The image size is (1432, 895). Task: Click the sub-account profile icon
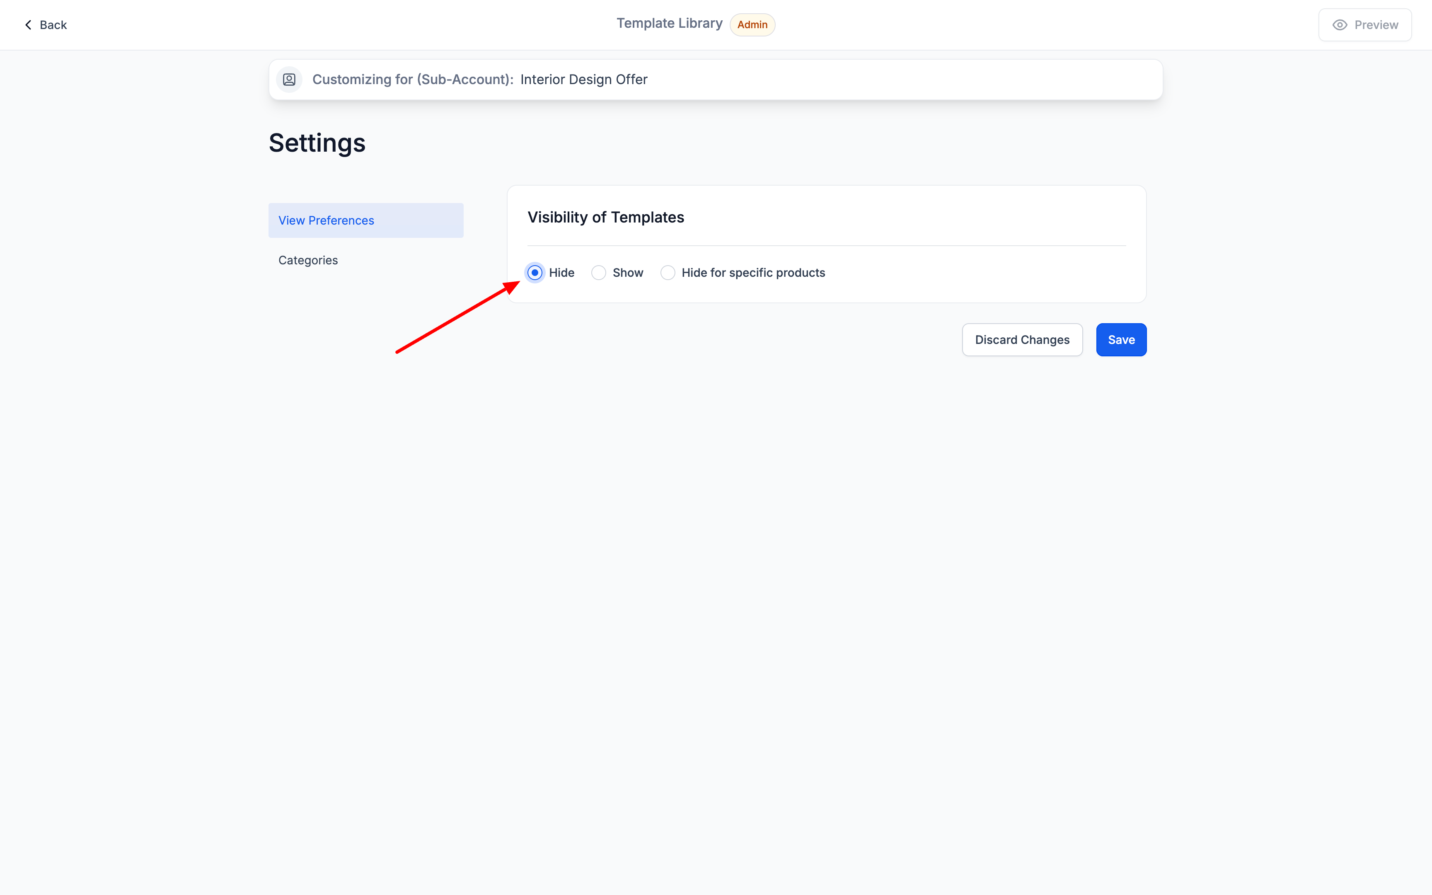pos(289,79)
